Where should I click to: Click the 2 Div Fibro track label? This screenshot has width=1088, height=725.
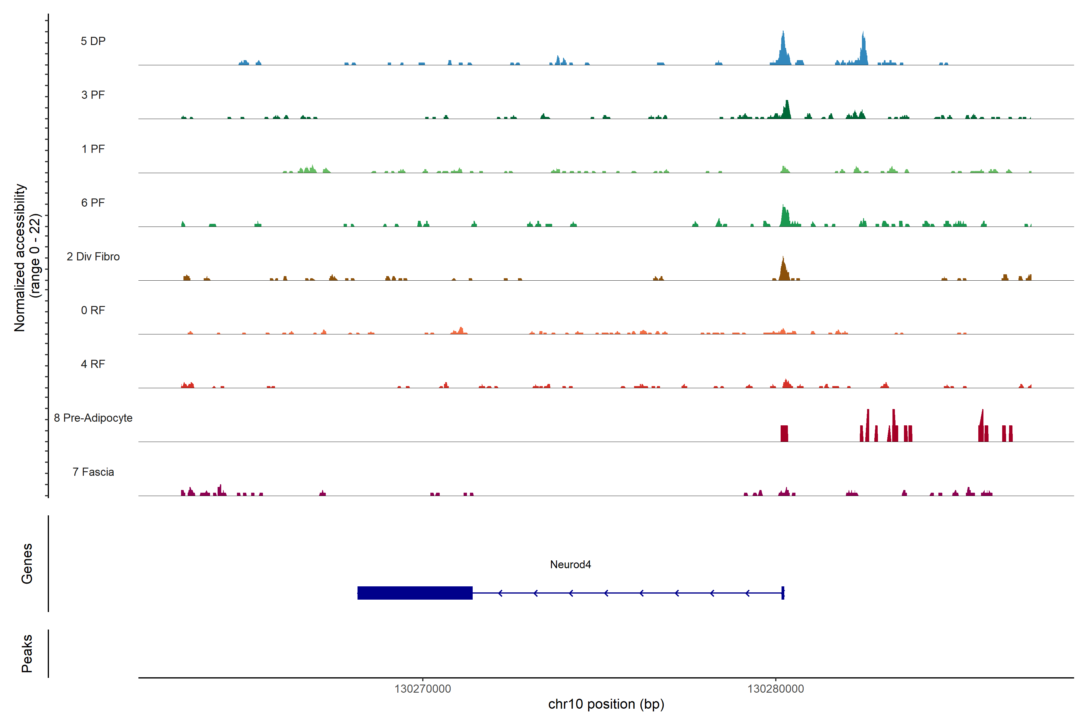[93, 256]
